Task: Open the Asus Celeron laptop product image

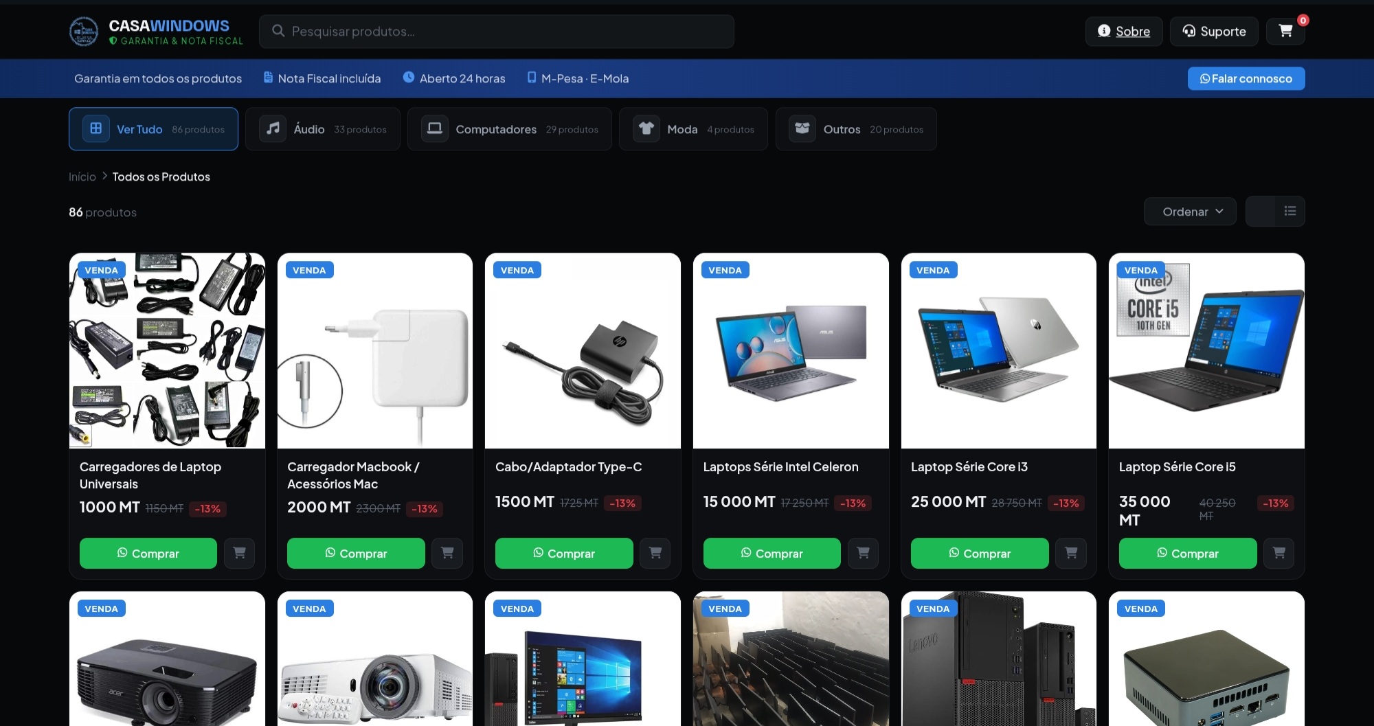Action: [x=791, y=350]
